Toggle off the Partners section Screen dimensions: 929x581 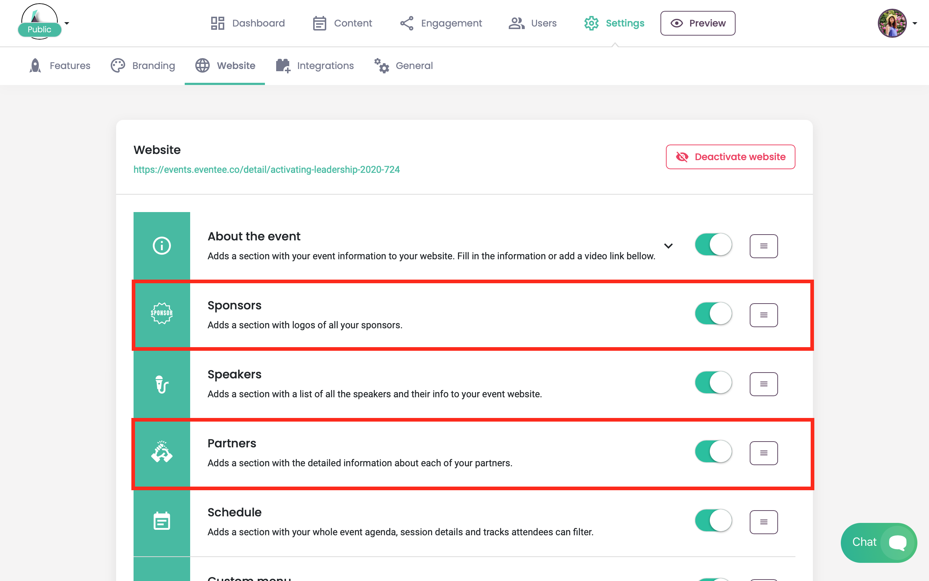(x=713, y=451)
